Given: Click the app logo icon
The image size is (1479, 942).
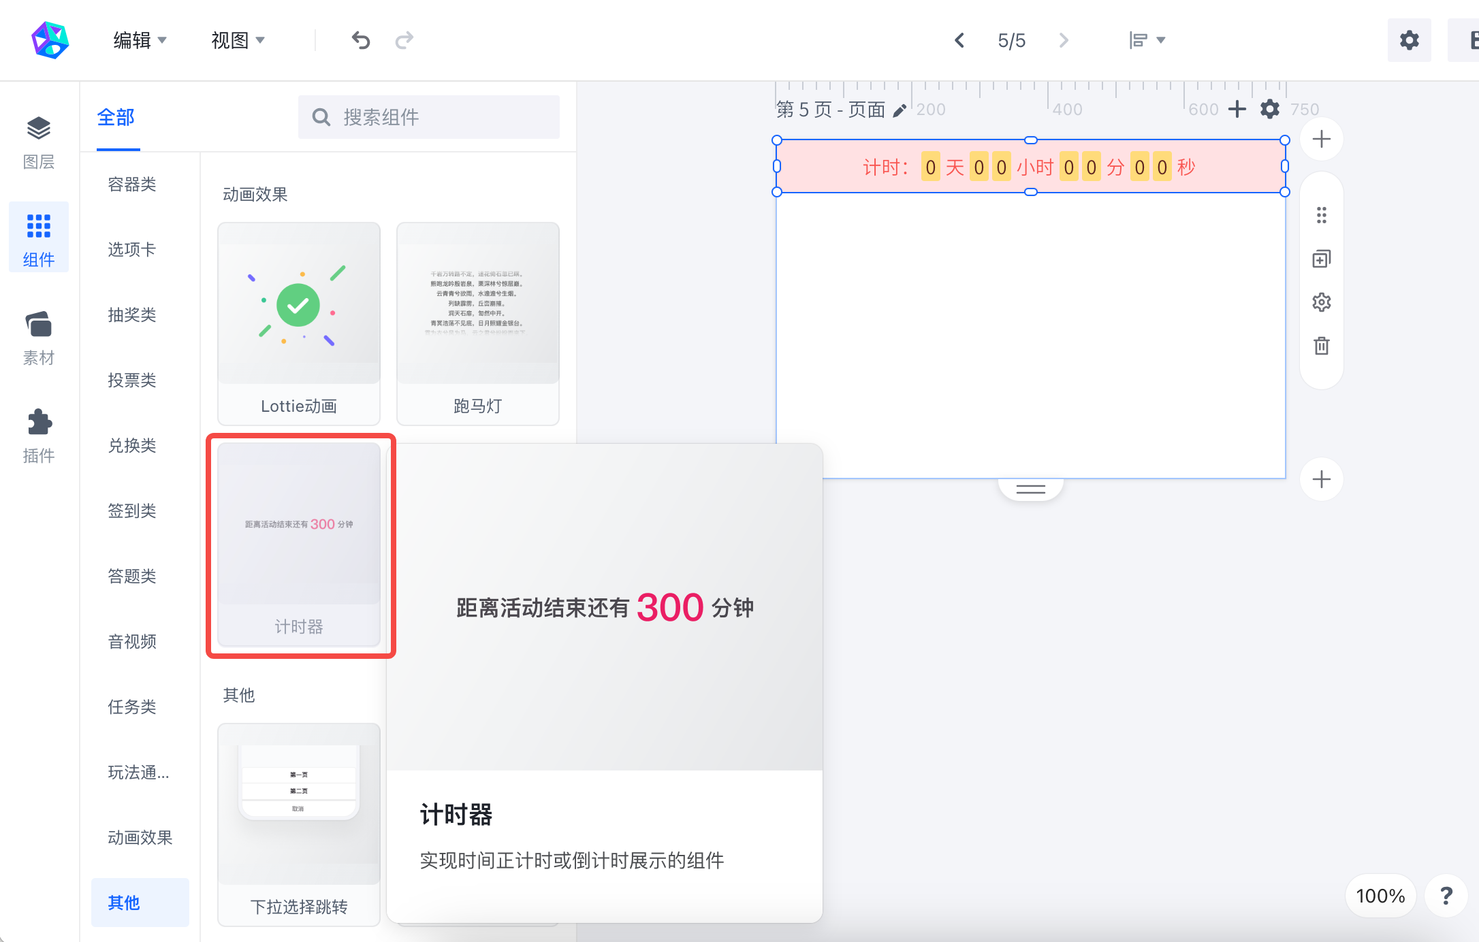Looking at the screenshot, I should point(50,40).
